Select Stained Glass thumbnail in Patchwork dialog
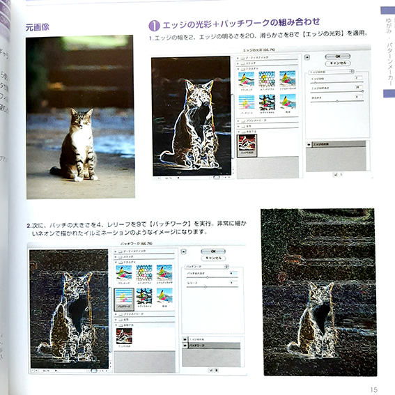Screen dimensions: 395x395 pyautogui.click(x=144, y=272)
